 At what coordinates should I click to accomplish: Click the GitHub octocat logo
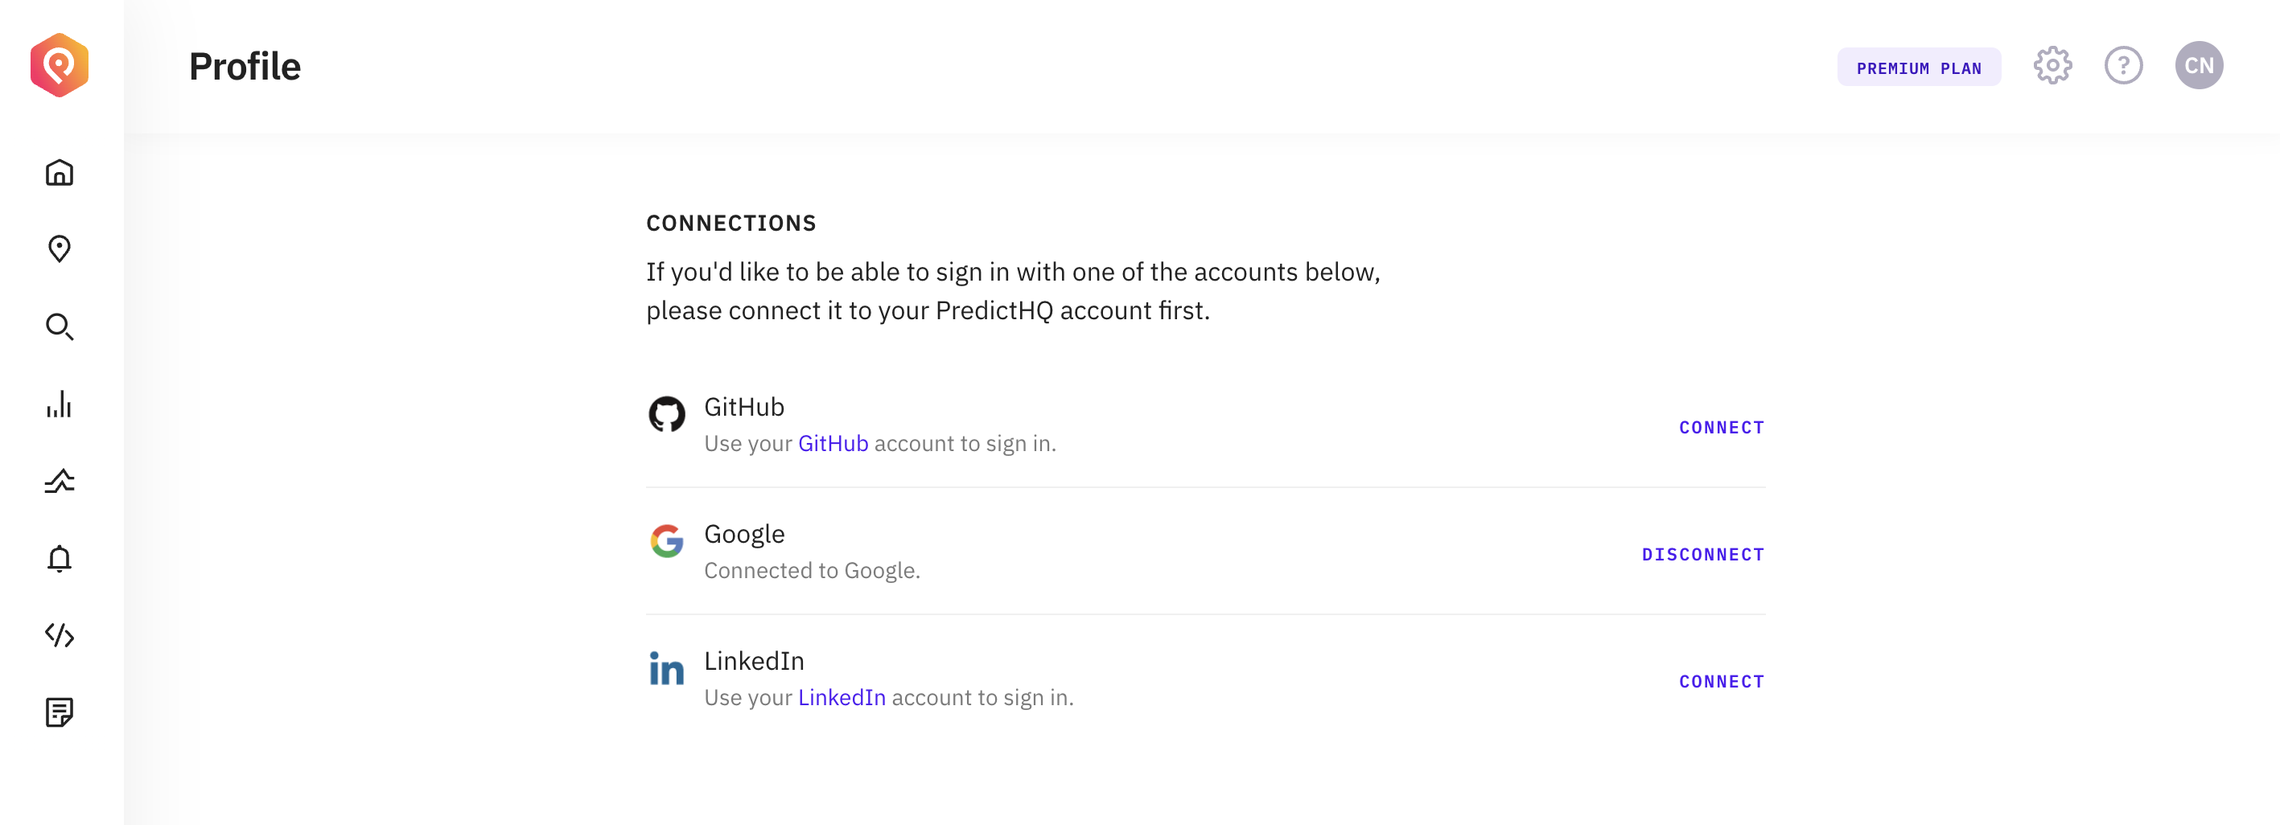(666, 414)
